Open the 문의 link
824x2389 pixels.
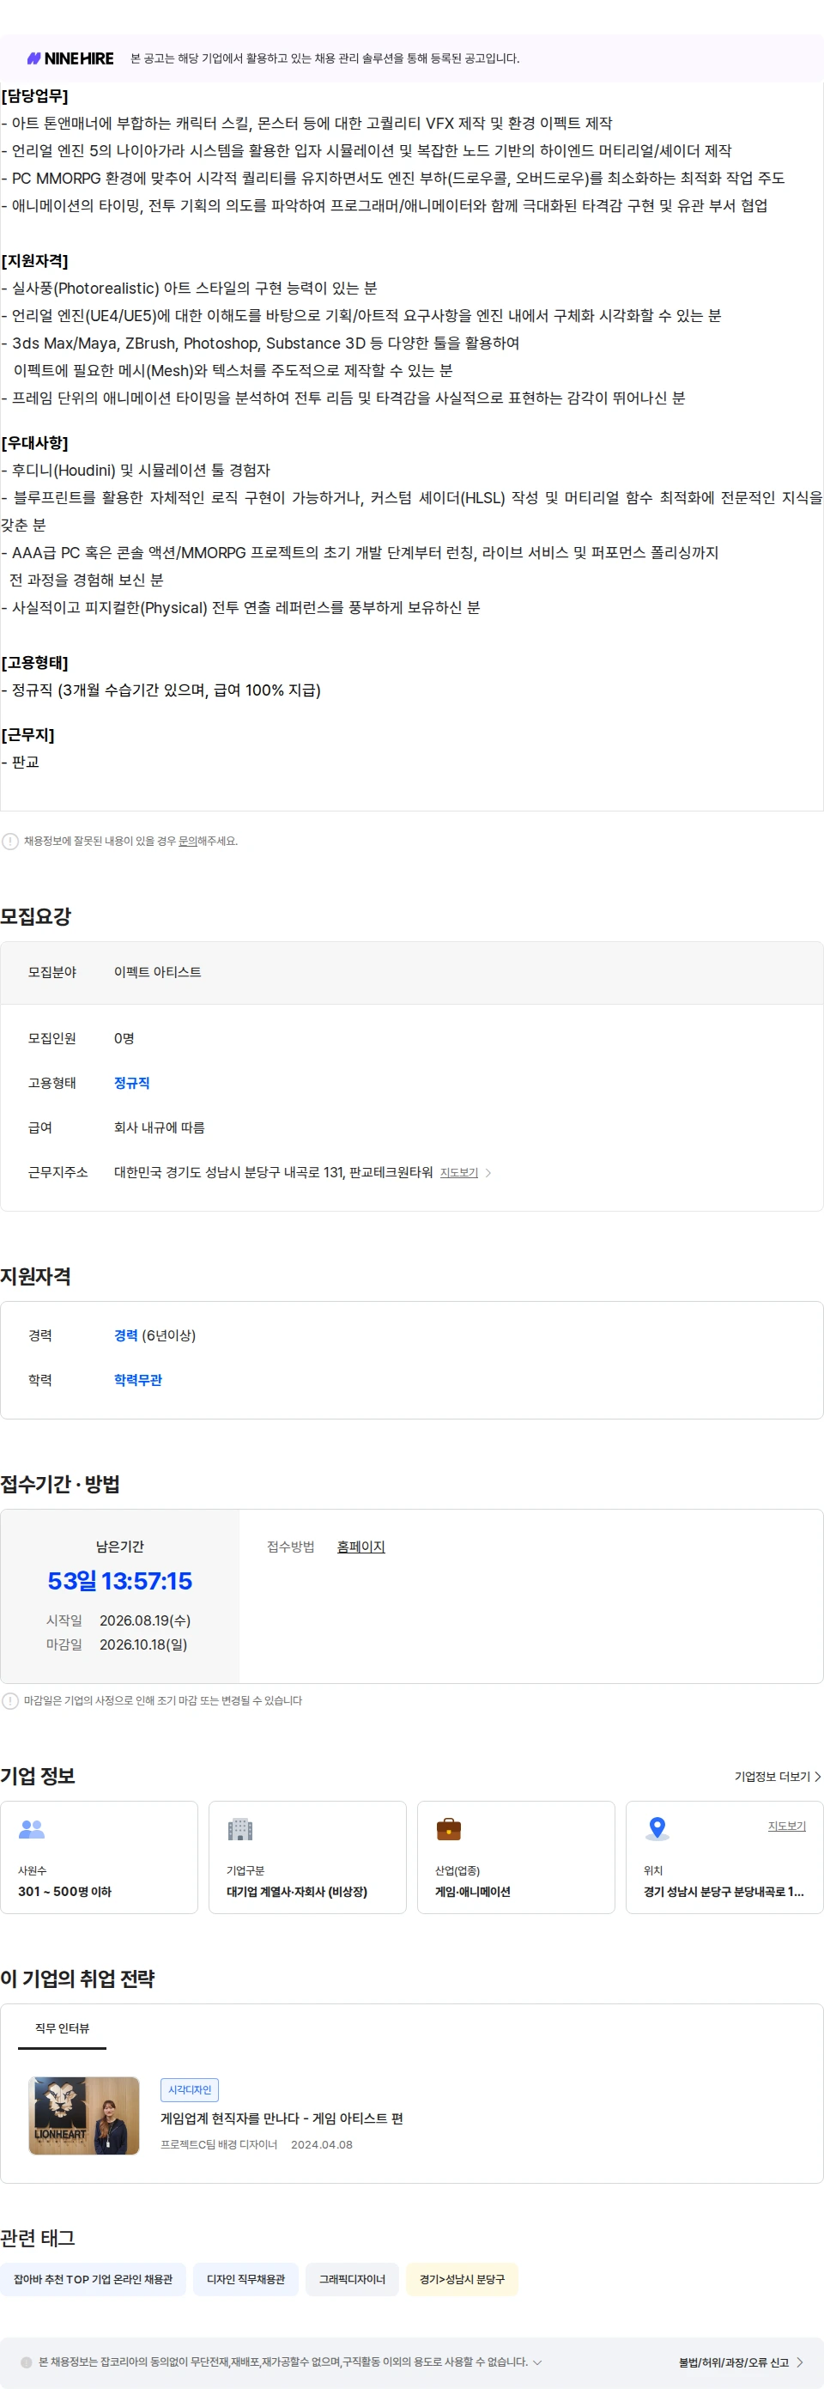(x=187, y=842)
